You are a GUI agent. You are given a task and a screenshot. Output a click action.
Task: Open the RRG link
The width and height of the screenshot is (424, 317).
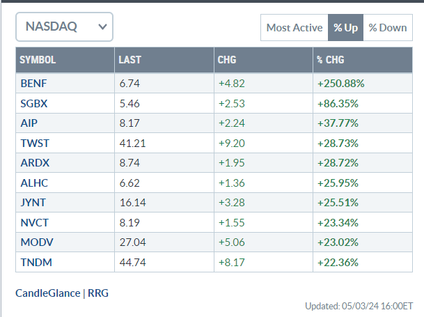click(98, 293)
